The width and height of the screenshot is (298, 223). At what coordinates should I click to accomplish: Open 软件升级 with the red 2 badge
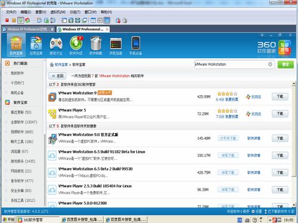(x=76, y=45)
